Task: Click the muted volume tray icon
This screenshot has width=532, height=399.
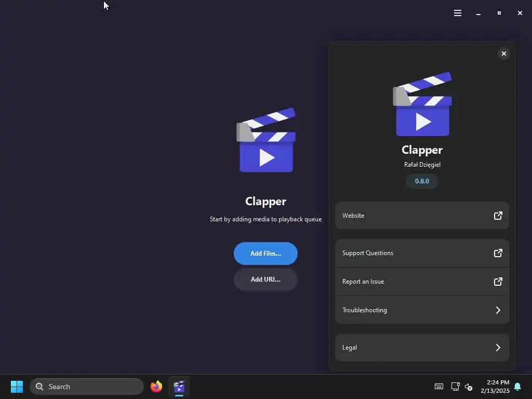Action: (x=469, y=387)
